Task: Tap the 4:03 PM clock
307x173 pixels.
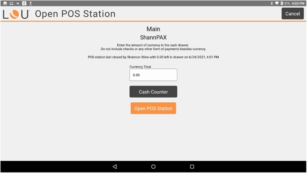Action: coord(298,3)
